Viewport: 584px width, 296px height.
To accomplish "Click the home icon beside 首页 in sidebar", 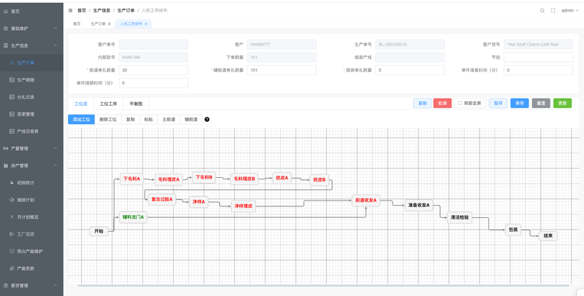I will click(x=6, y=11).
